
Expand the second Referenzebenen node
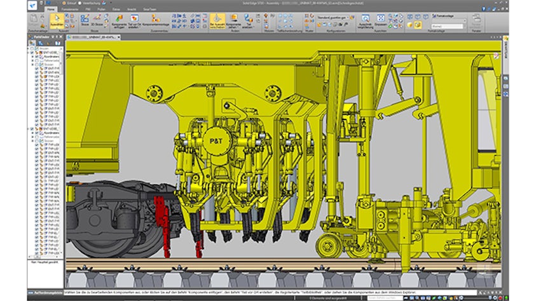[x=33, y=137]
